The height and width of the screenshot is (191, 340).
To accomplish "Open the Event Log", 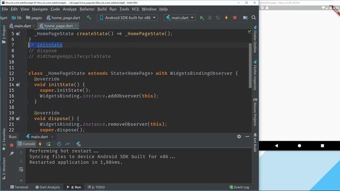I will coord(240,187).
